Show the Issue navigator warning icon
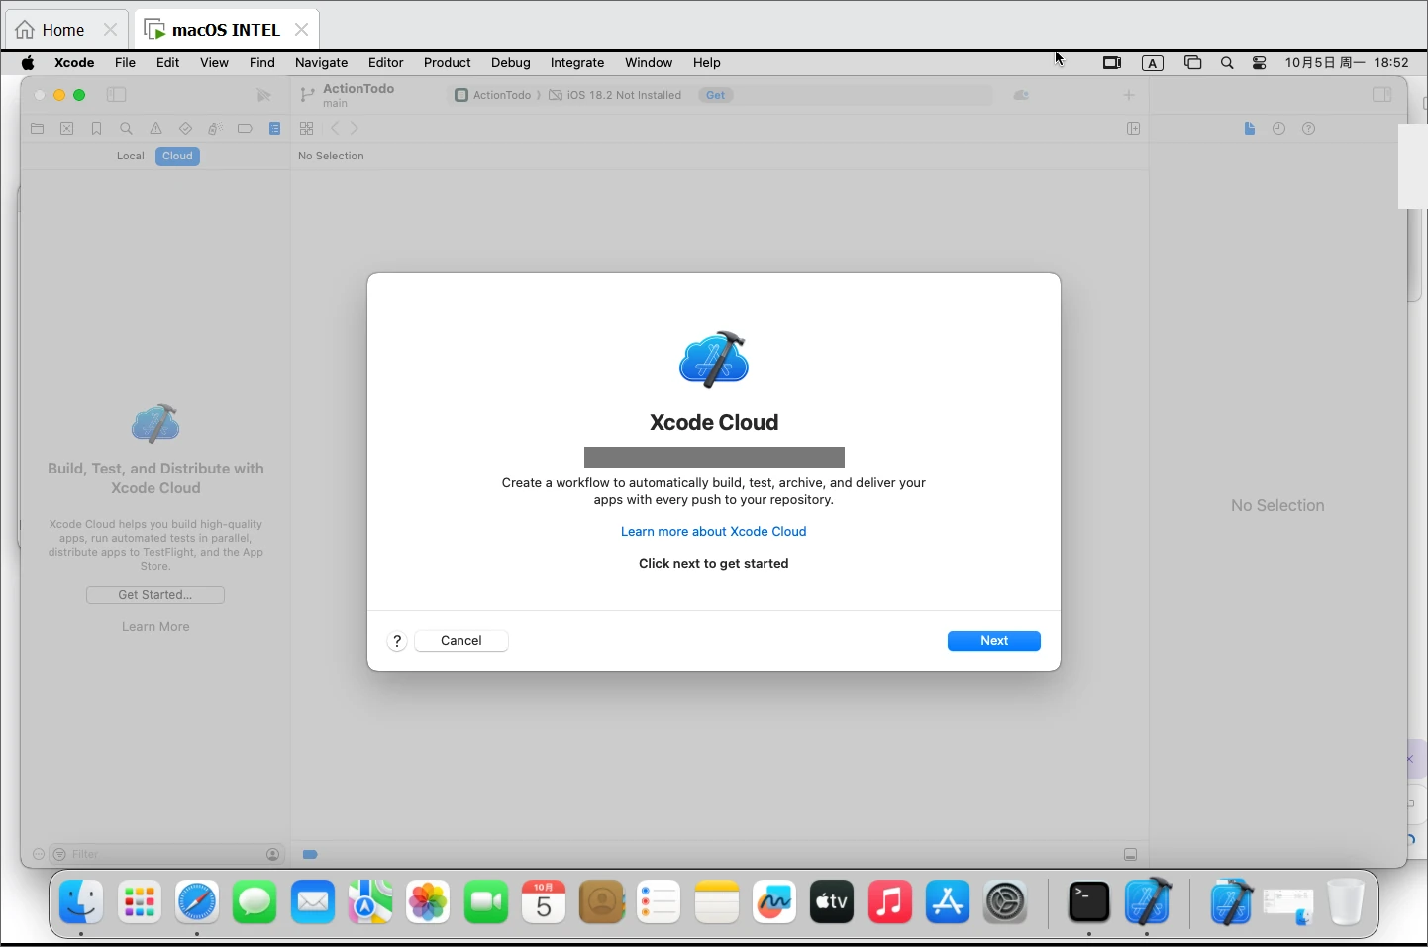1428x947 pixels. click(x=155, y=129)
